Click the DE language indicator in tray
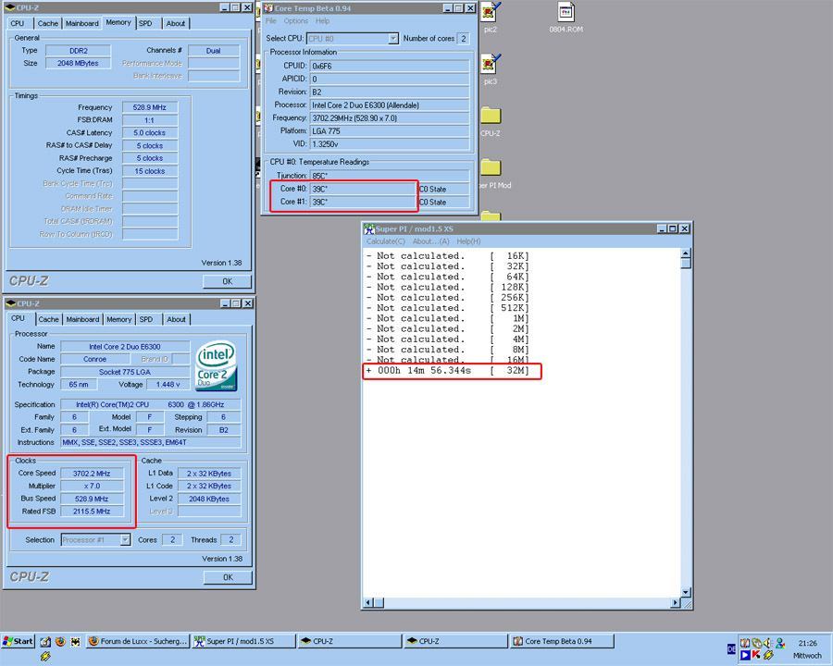 731,649
